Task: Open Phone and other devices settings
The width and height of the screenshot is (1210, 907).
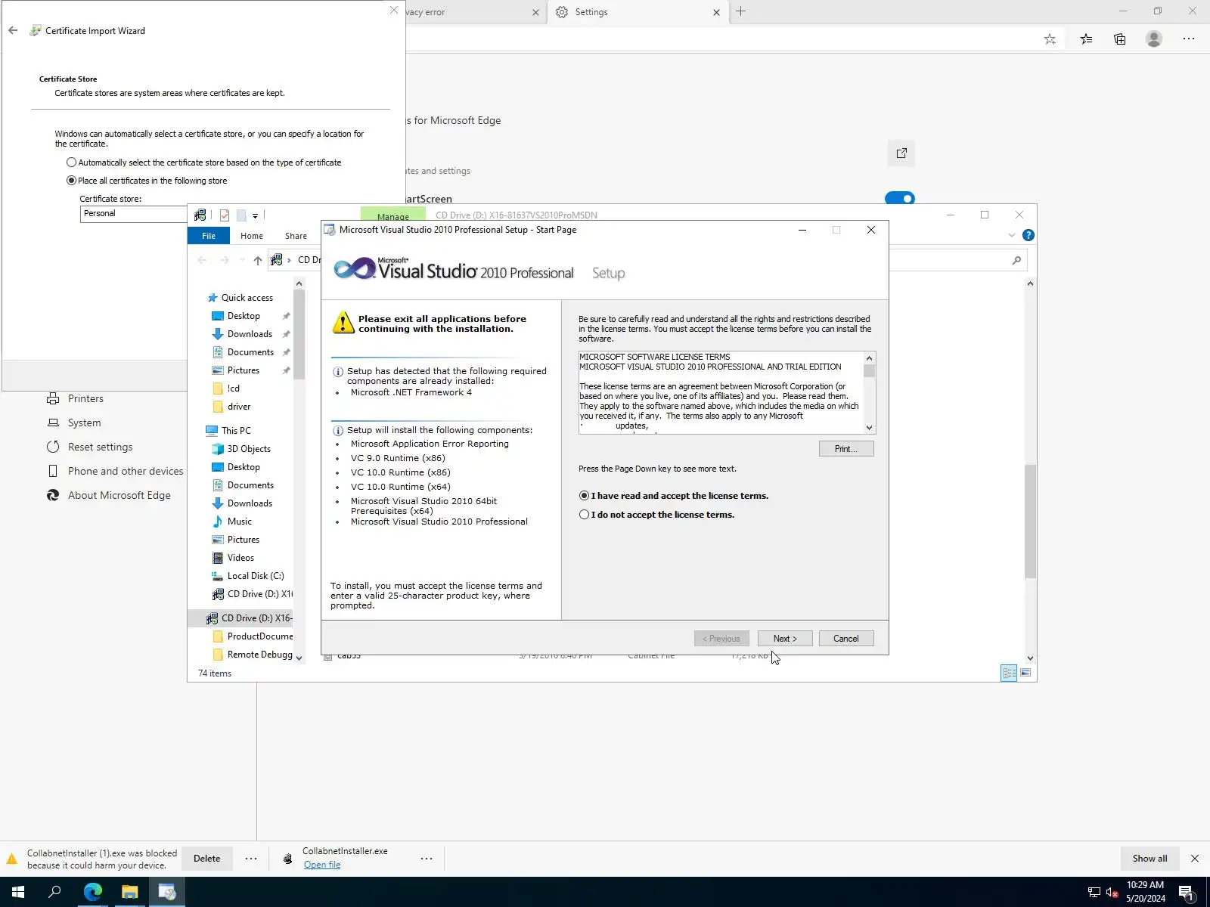Action: pos(126,471)
